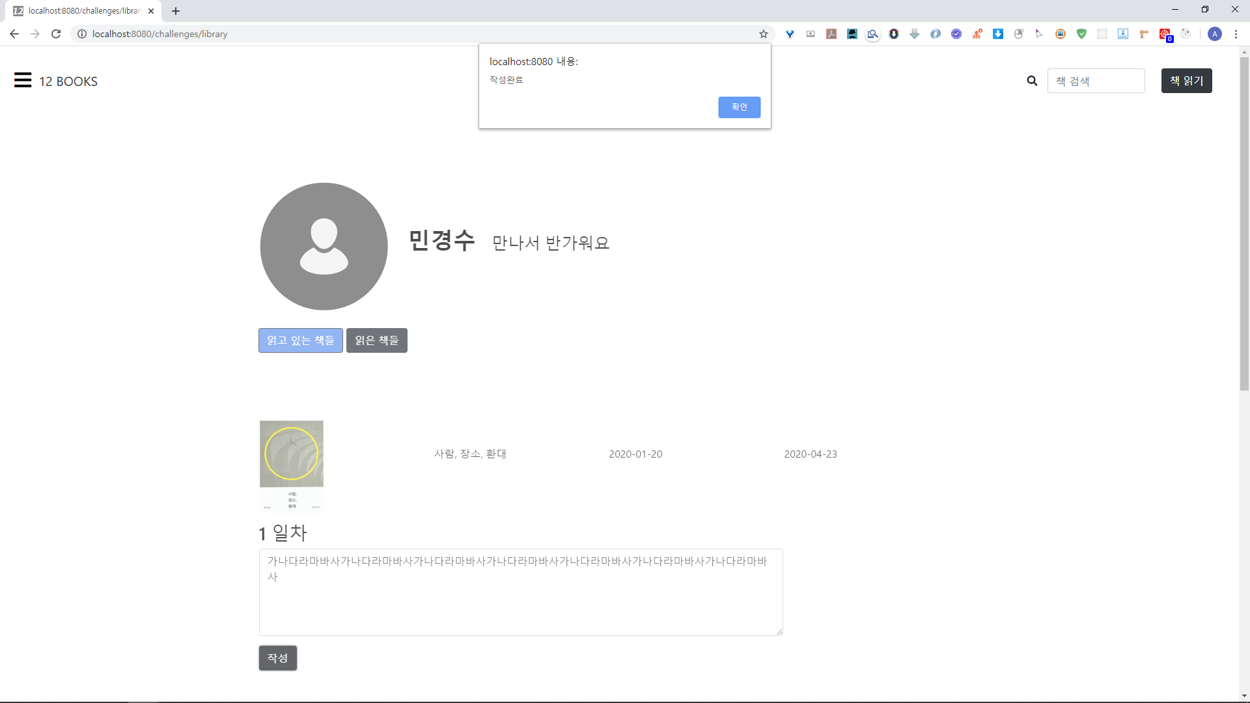Confirm the alert with 확인 button
This screenshot has height=703, width=1250.
pos(739,107)
